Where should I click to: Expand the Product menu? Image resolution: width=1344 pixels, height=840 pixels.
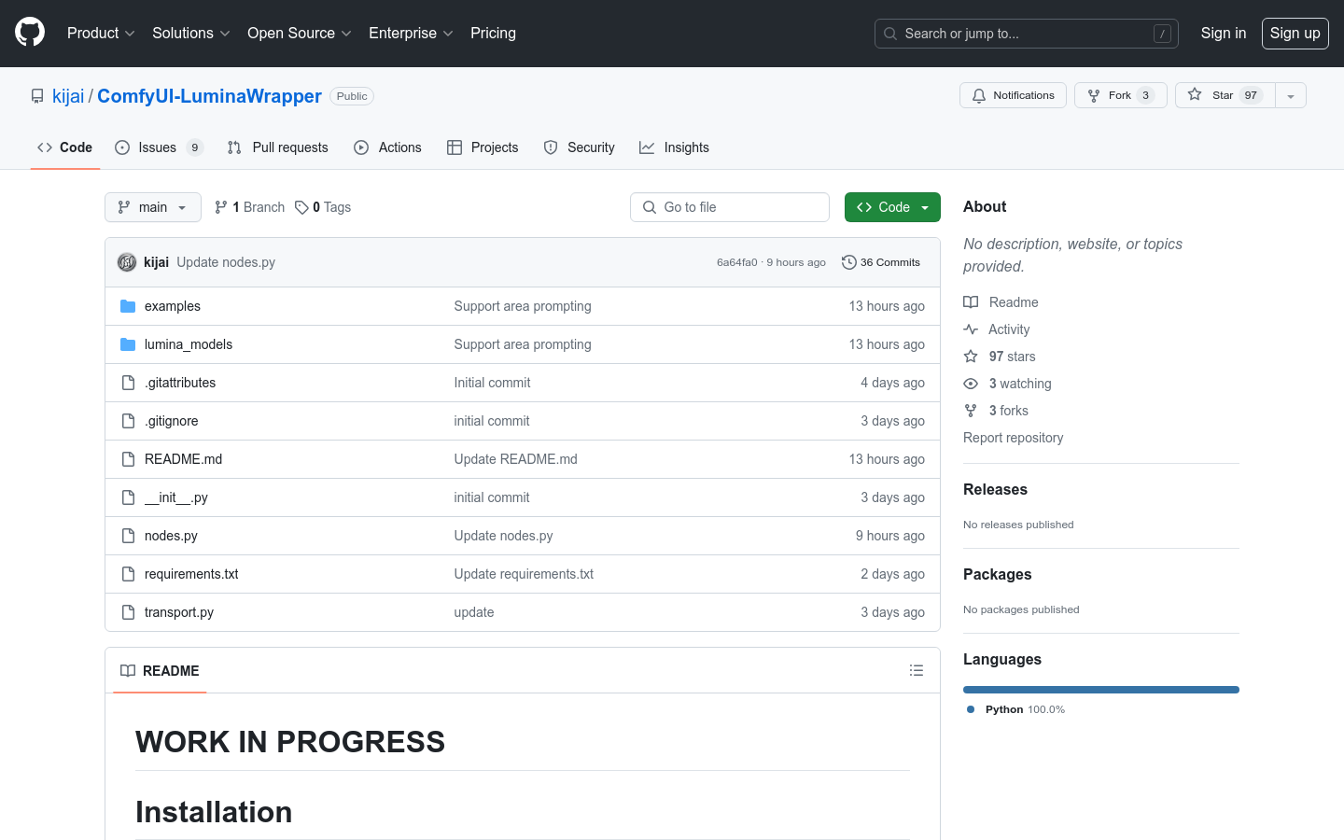(101, 33)
